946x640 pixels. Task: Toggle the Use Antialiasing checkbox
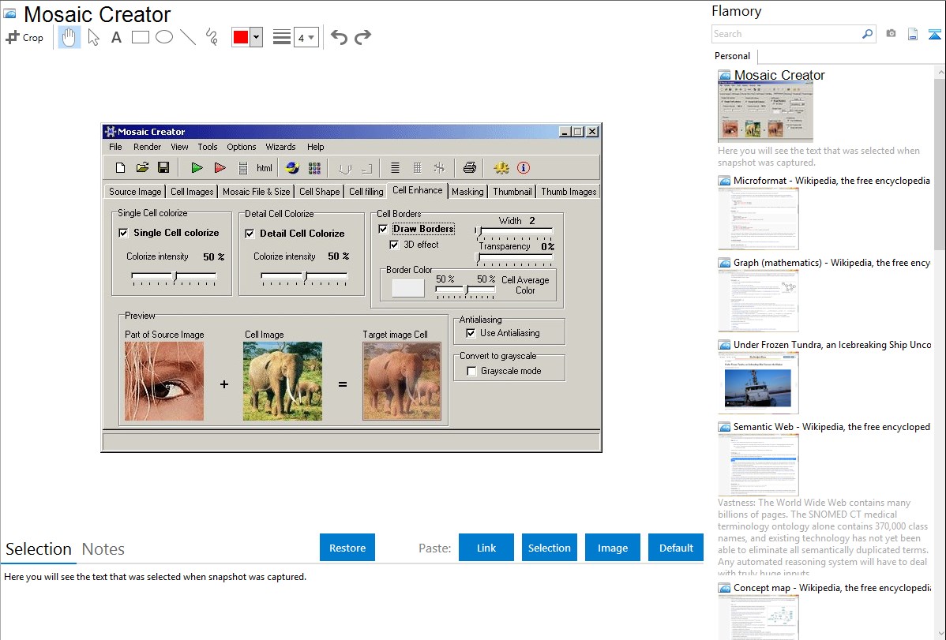[471, 333]
